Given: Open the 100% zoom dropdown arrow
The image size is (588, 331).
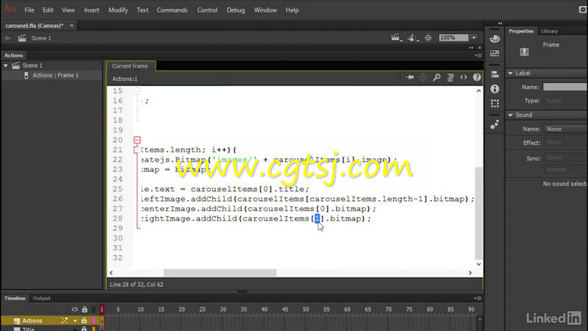Looking at the screenshot, I should tap(474, 38).
